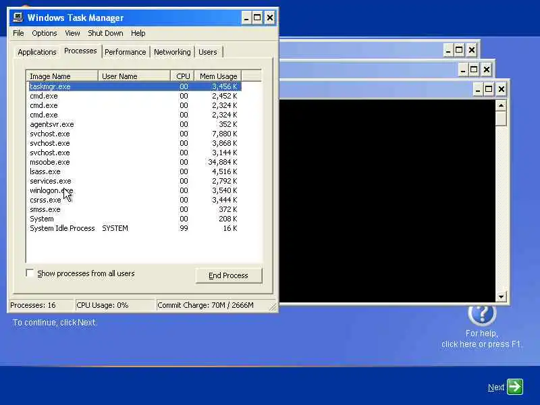This screenshot has width=540, height=405.
Task: Sort by the User Name column header
Action: 134,76
